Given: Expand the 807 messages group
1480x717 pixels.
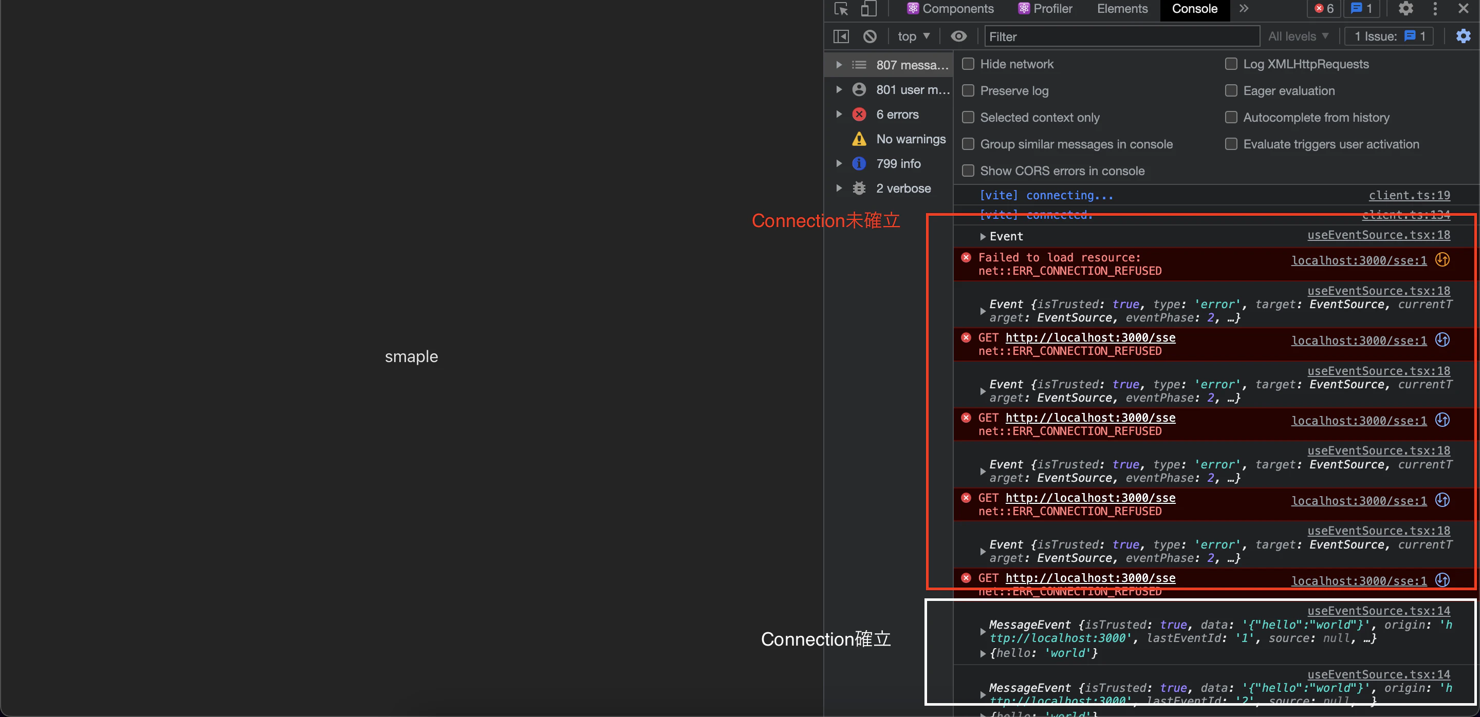Looking at the screenshot, I should (839, 65).
